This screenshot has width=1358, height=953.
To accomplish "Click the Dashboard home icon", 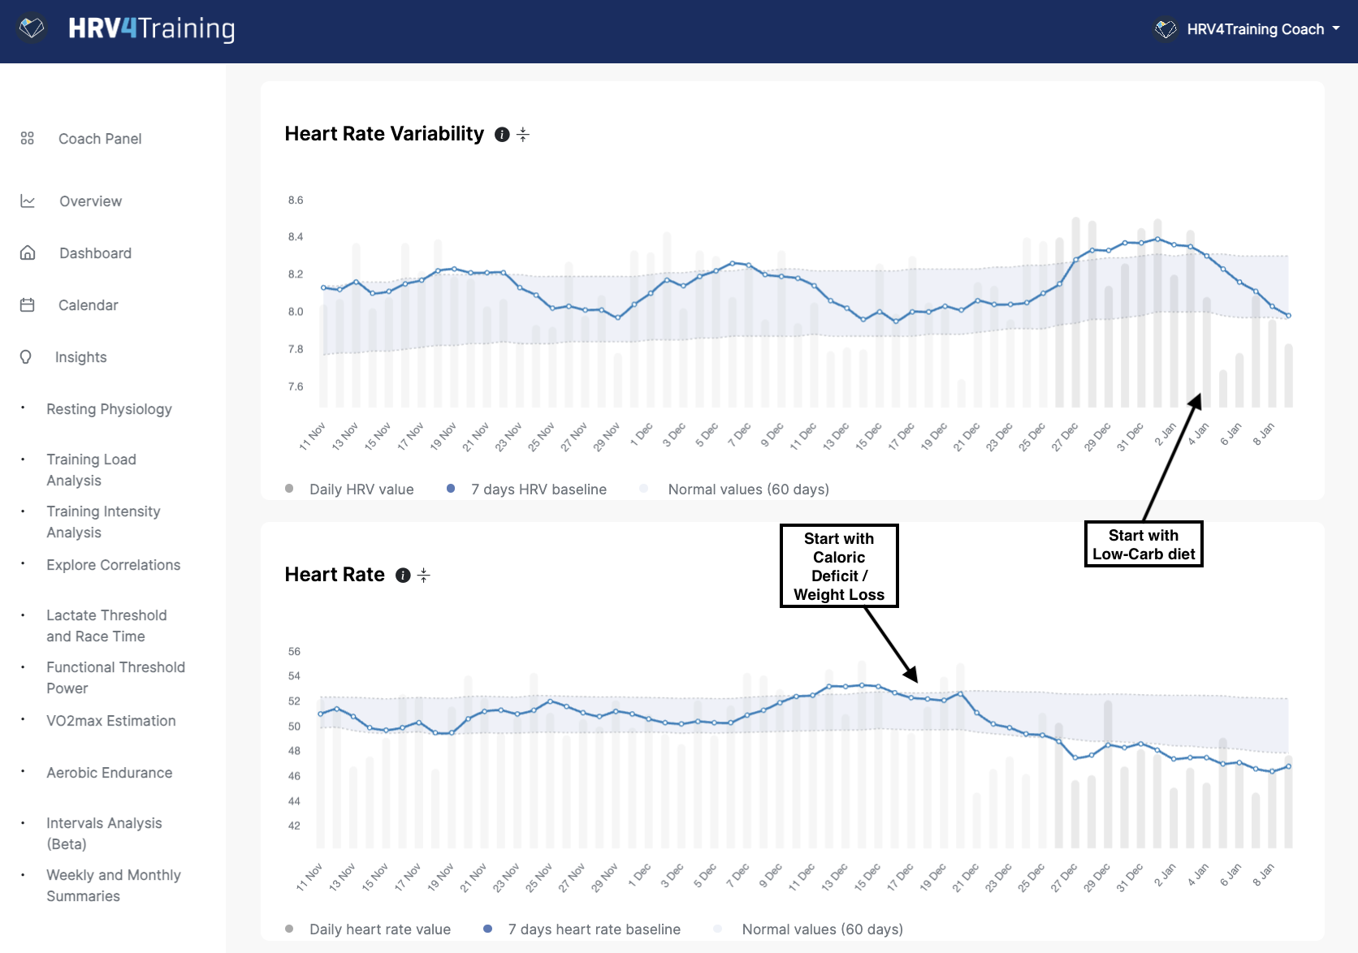I will tap(27, 252).
